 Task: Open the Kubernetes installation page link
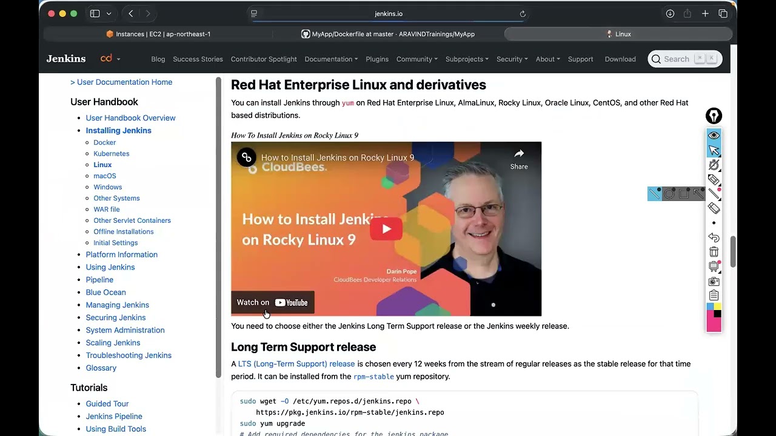(x=111, y=154)
